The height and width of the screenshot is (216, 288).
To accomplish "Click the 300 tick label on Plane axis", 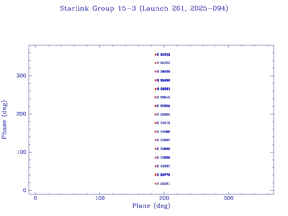I will (x=228, y=198).
